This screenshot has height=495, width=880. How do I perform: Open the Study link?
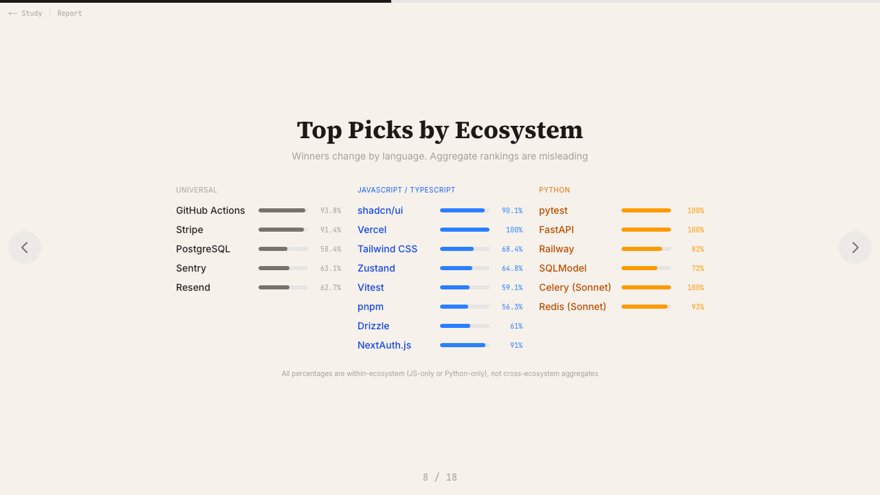32,13
